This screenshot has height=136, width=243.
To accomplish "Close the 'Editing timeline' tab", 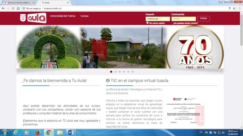I will (33, 3).
